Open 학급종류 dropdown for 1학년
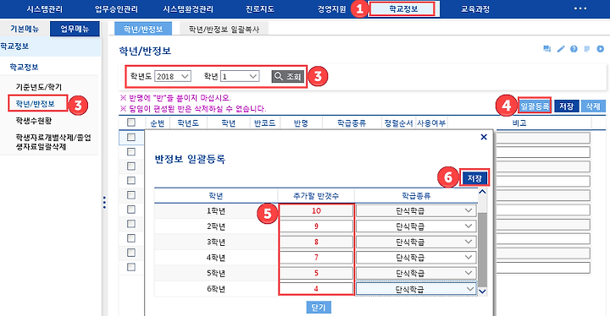Image resolution: width=610 pixels, height=316 pixels. click(x=416, y=210)
